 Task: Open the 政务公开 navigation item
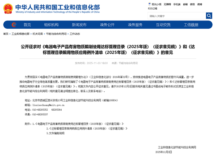pyautogui.click(x=107, y=25)
